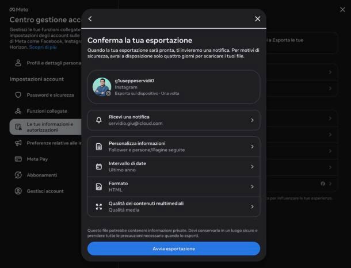
Task: Open Qualità dei contenuti multimediali chevron
Action: pos(252,206)
